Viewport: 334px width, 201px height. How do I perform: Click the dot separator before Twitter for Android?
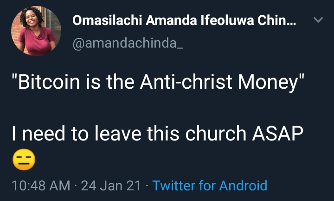point(147,186)
